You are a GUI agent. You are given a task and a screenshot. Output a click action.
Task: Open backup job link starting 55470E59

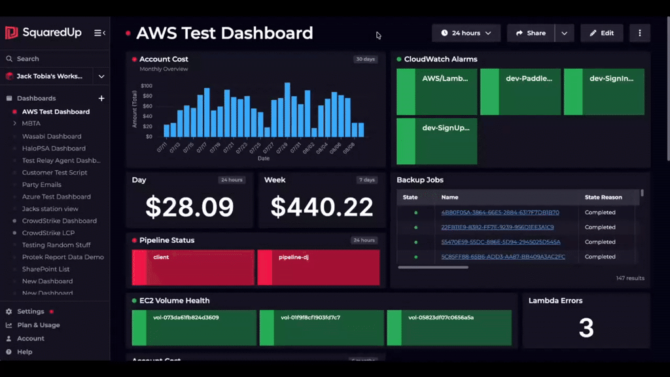(x=501, y=242)
